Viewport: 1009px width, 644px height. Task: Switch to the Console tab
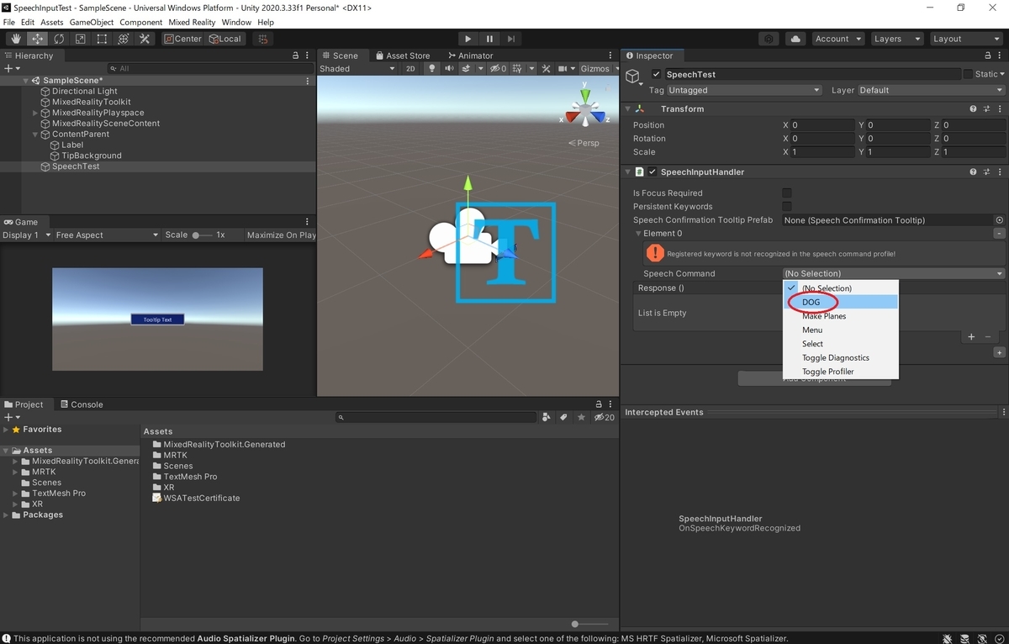[x=81, y=404]
